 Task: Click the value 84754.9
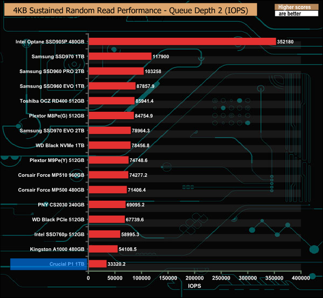144,116
